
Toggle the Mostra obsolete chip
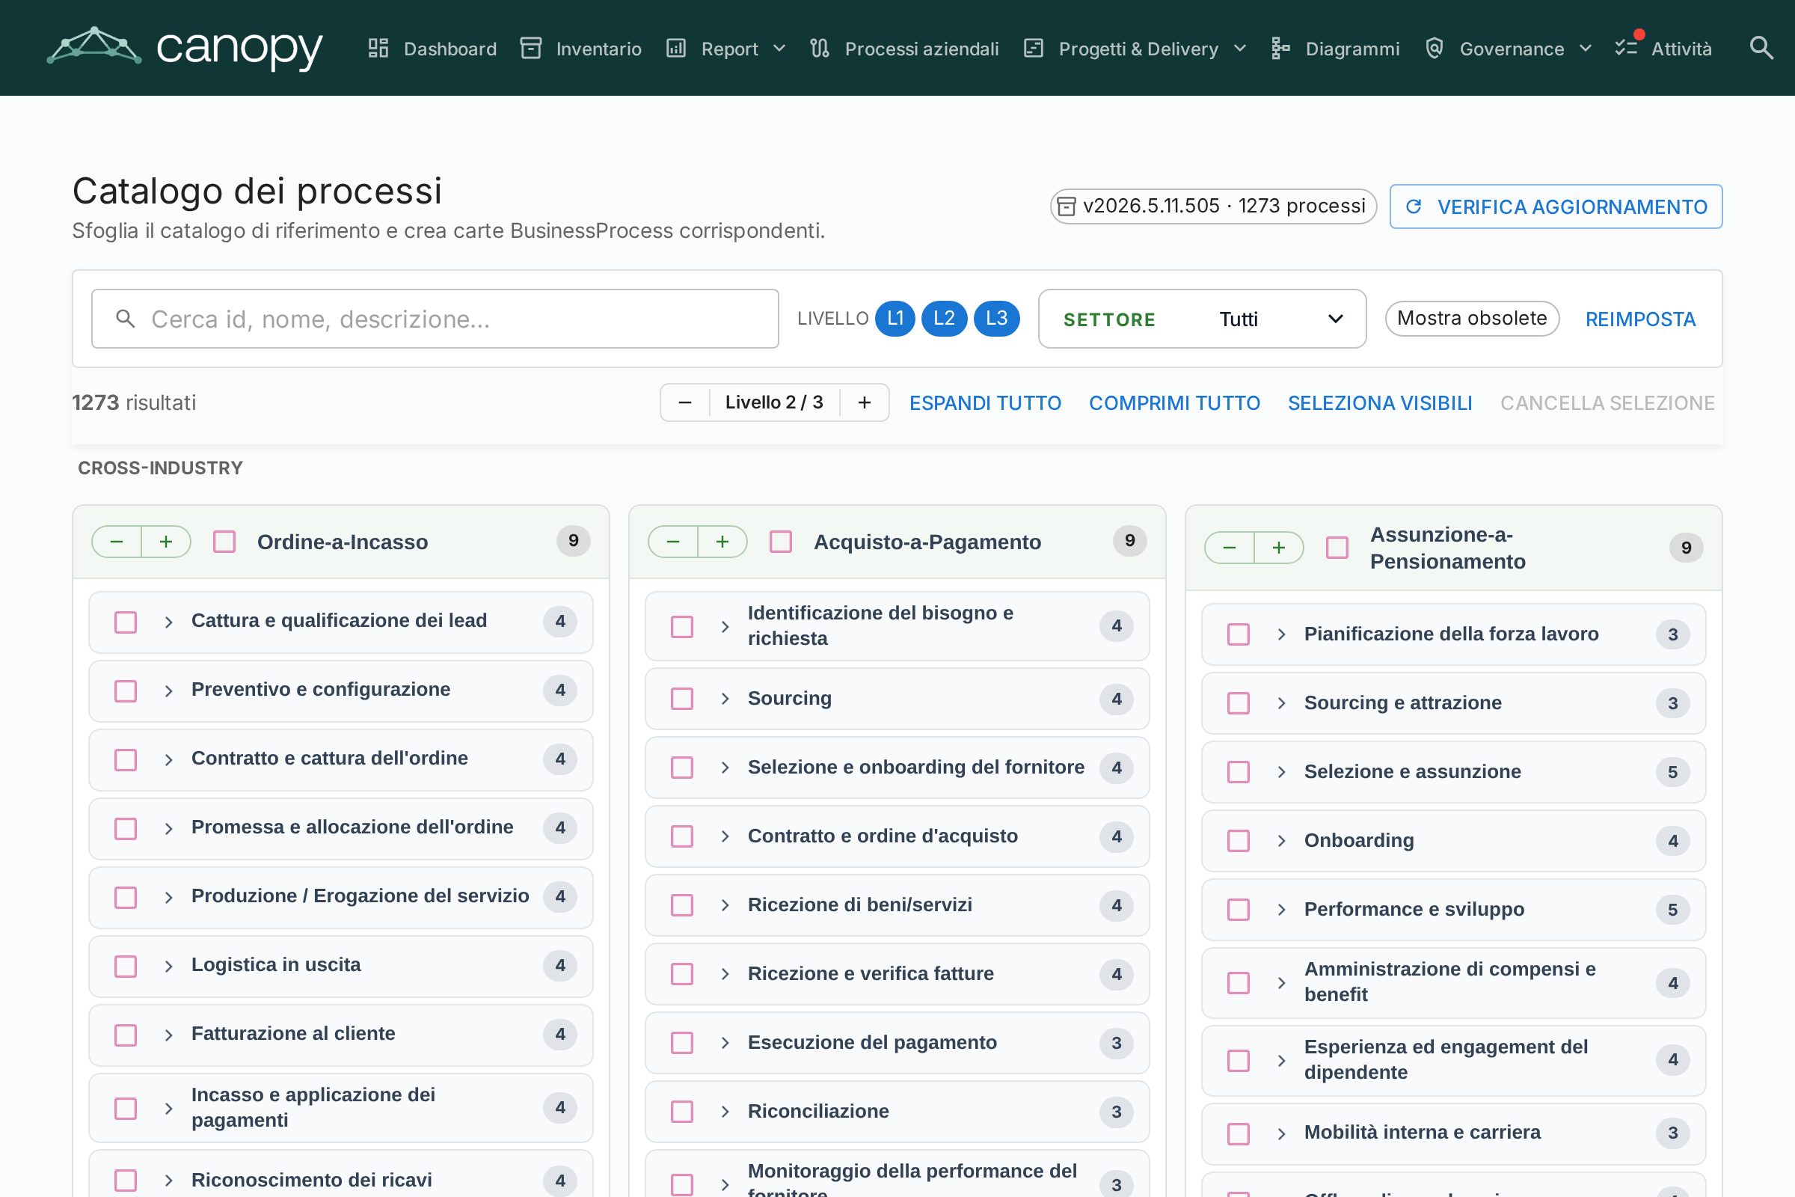1472,319
